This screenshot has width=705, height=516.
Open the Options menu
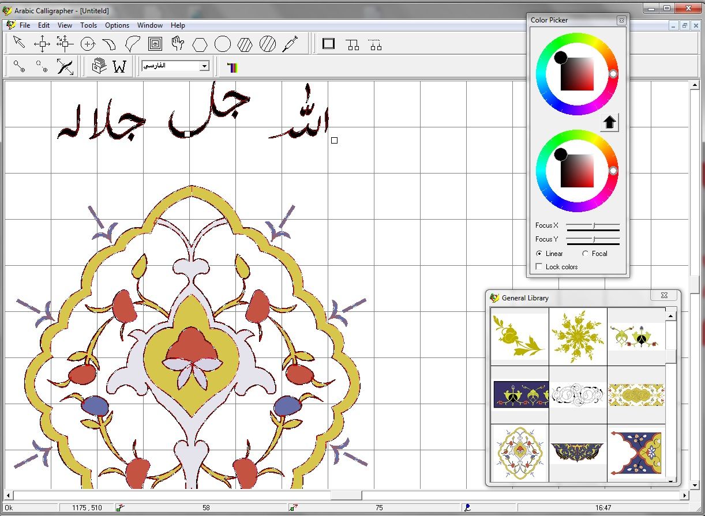[117, 25]
